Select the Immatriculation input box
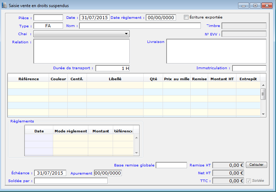276x192 pixels. 249,68
